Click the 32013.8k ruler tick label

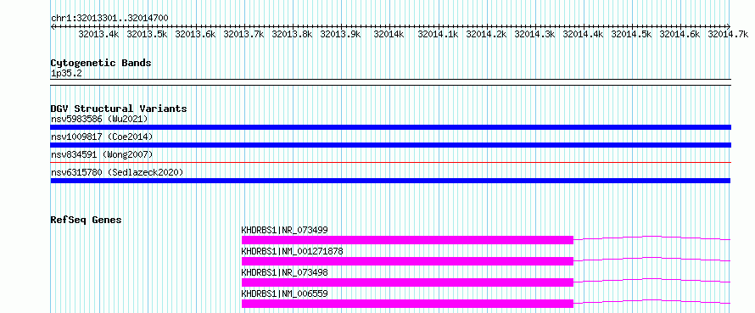293,34
